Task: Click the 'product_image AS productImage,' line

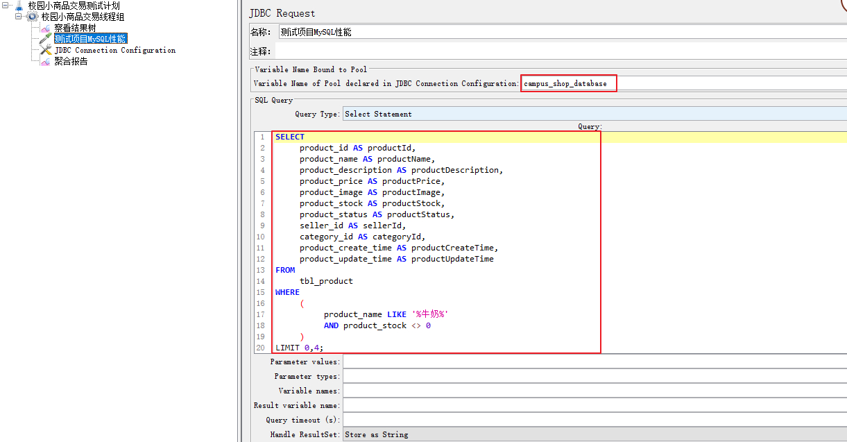Action: (372, 192)
